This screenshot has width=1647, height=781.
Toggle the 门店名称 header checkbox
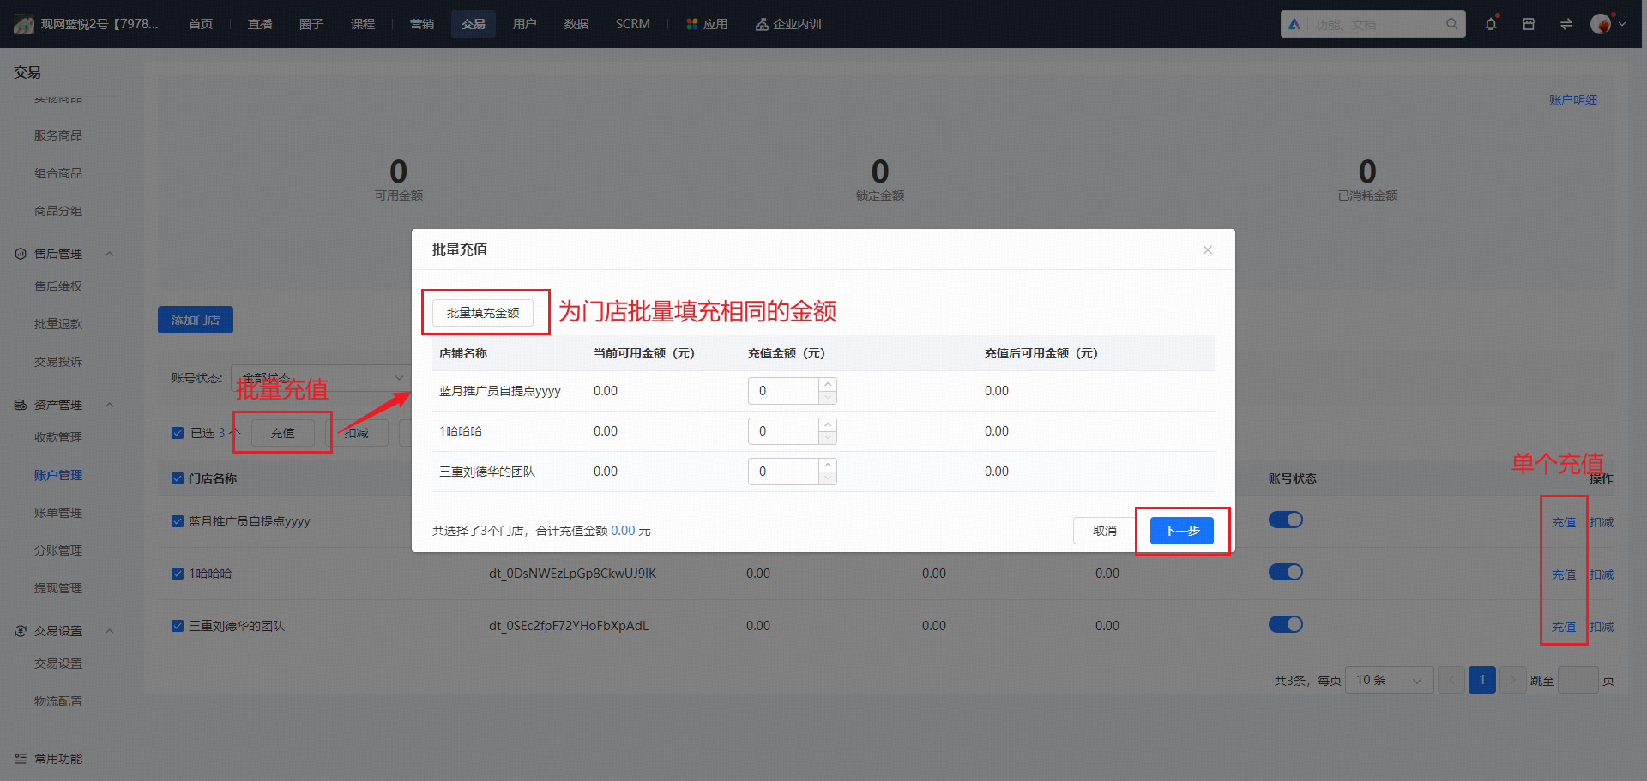click(178, 478)
